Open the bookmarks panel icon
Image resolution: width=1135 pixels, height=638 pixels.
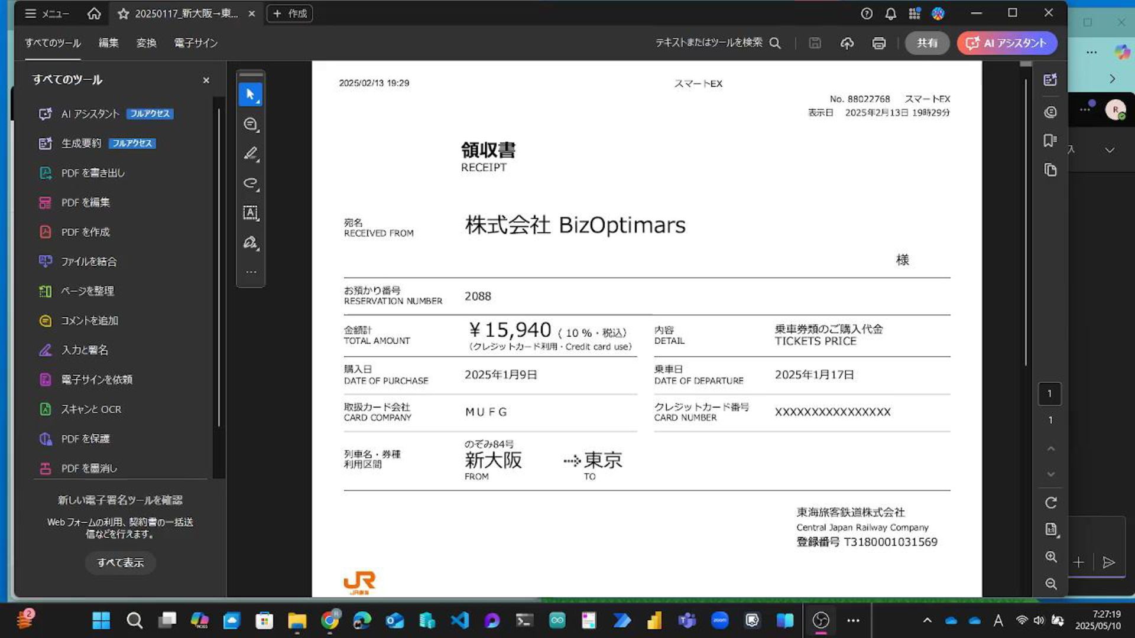[x=1050, y=141]
